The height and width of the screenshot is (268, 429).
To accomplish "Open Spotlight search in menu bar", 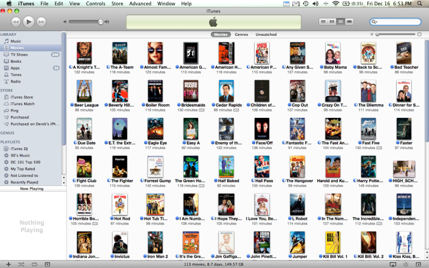I will click(420, 4).
